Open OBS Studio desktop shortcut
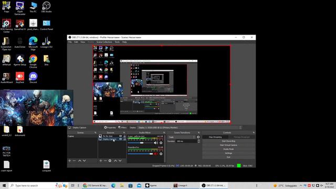This screenshot has width=336, height=189. [46, 7]
